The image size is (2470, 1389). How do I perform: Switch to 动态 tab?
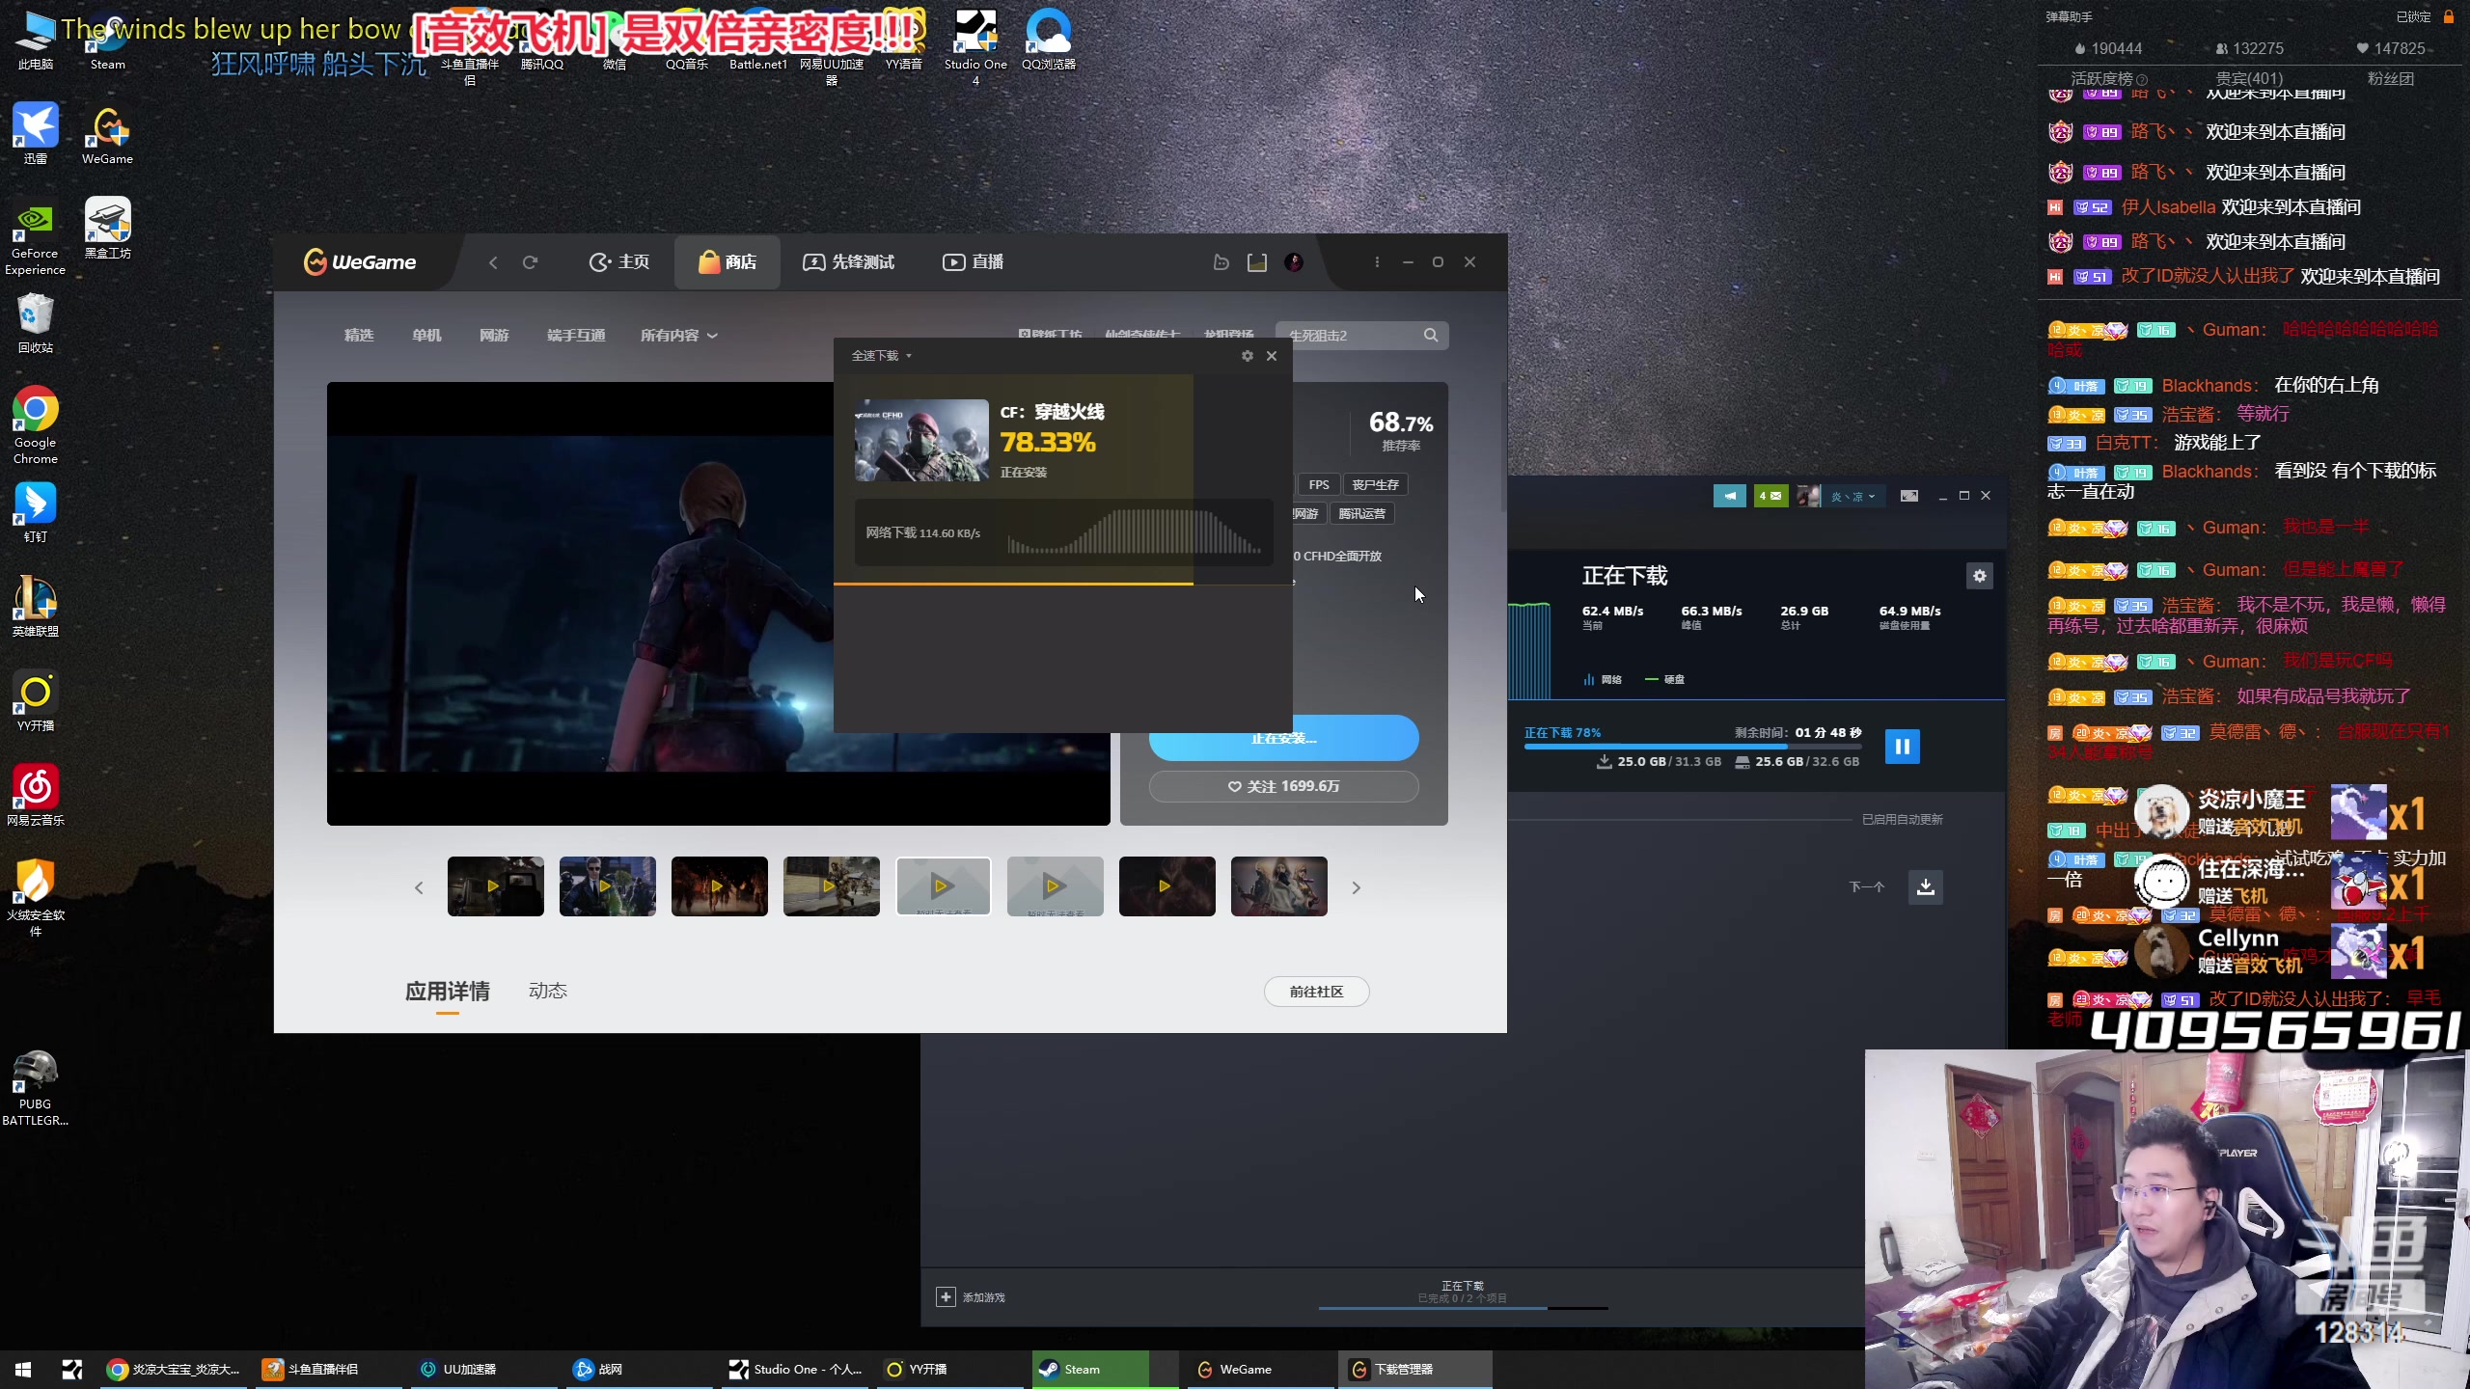tap(548, 992)
